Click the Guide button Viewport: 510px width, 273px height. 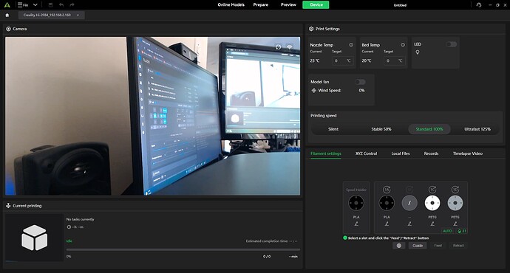(418, 246)
